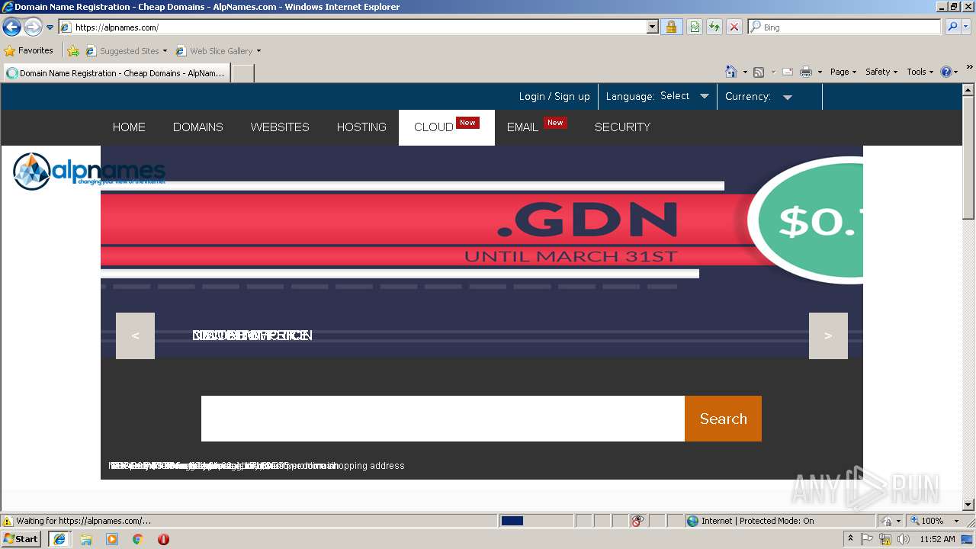The image size is (976, 549).
Task: Click Add to Favorites Bar icon
Action: (72, 51)
